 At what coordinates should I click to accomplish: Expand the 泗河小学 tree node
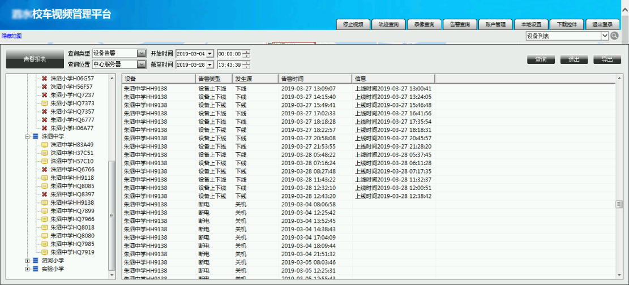coord(27,261)
